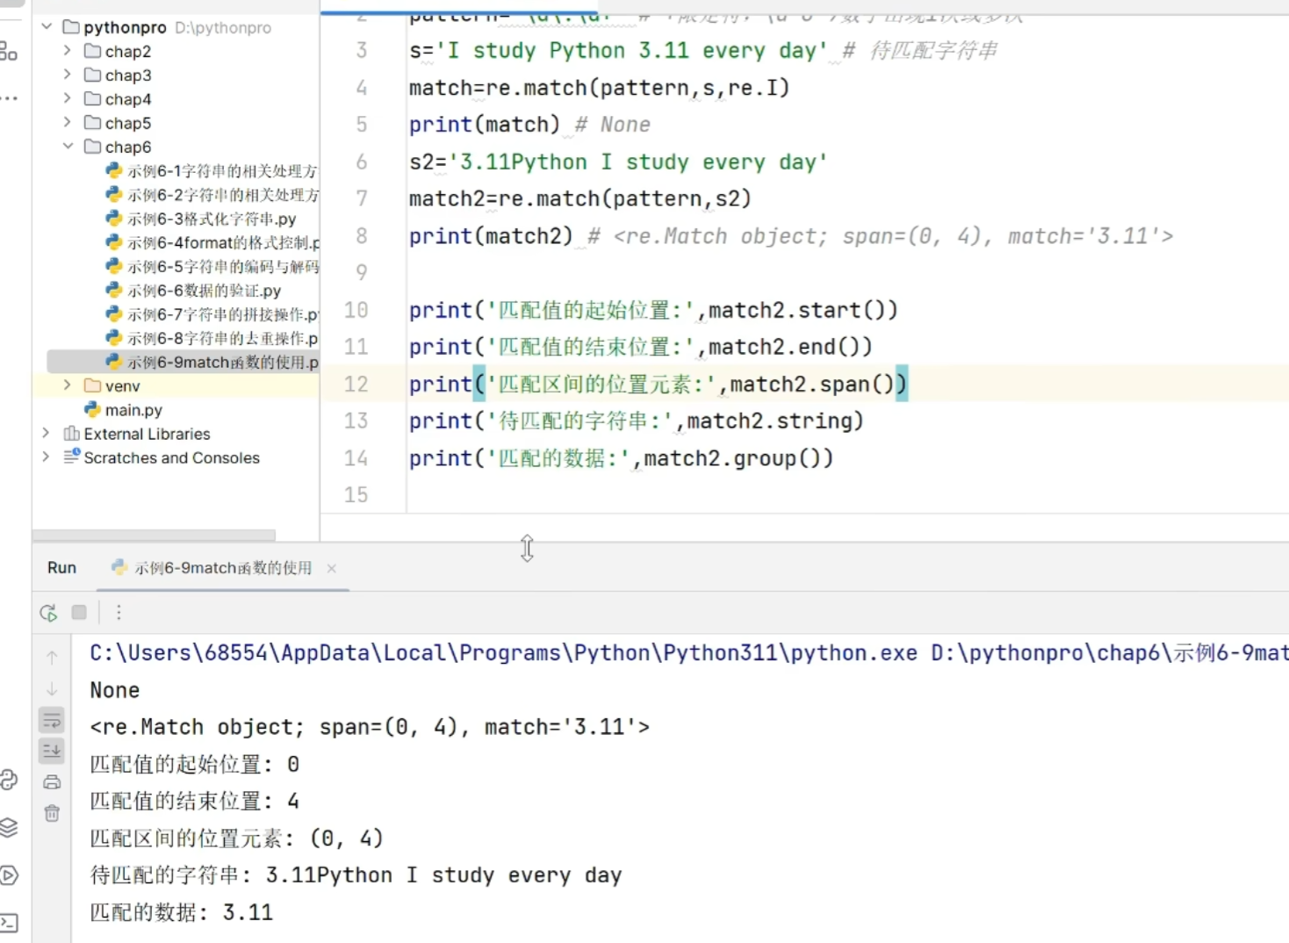Image resolution: width=1289 pixels, height=943 pixels.
Task: Open Structure tool window icon
Action: tap(9, 52)
